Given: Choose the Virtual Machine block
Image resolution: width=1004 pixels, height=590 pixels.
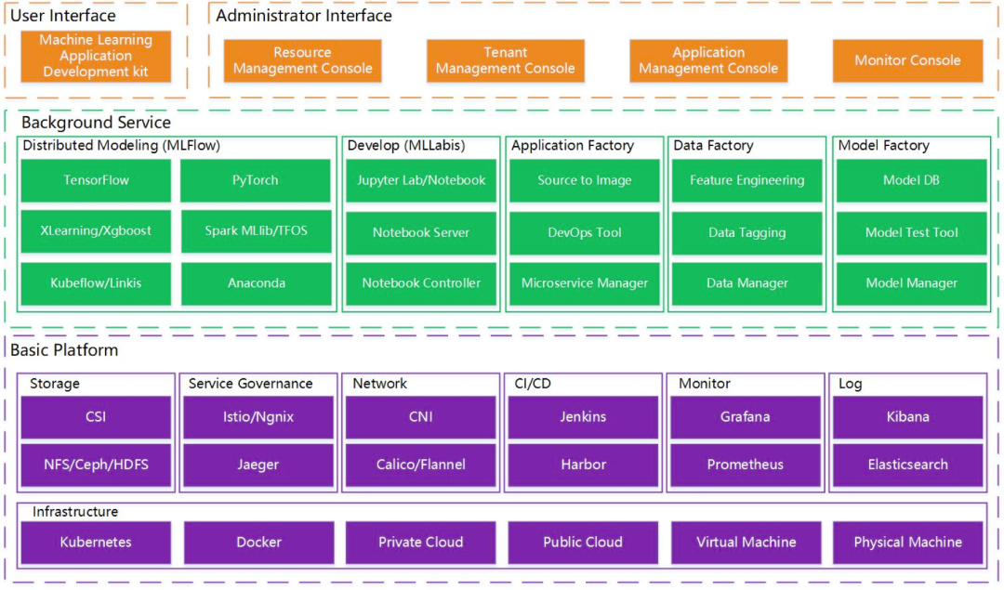Looking at the screenshot, I should pos(746,543).
